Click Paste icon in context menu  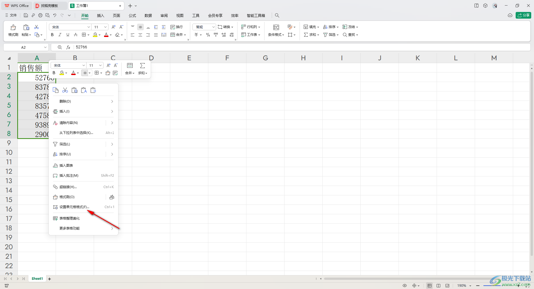[x=74, y=90]
